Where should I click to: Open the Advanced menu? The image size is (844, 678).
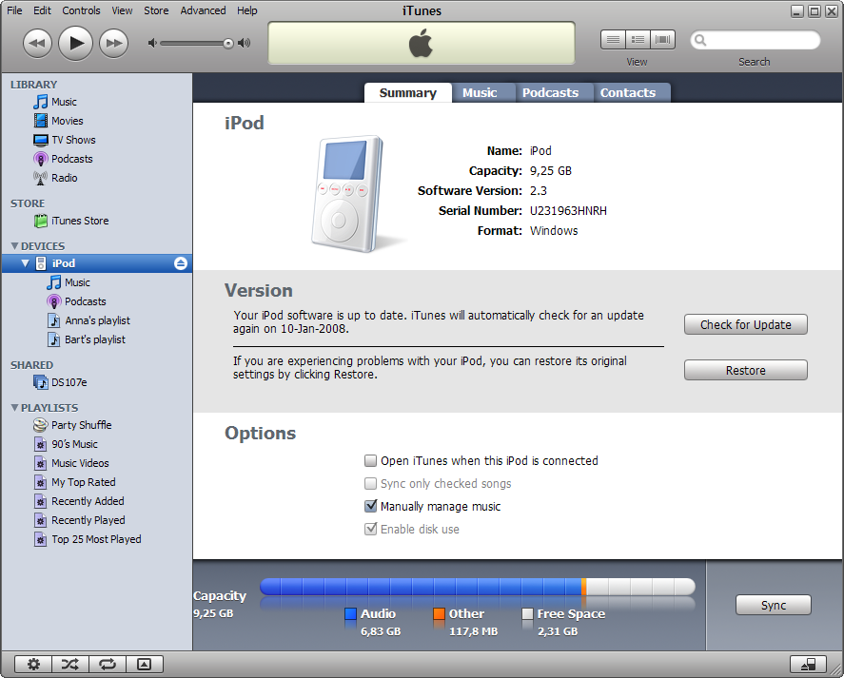pos(203,10)
